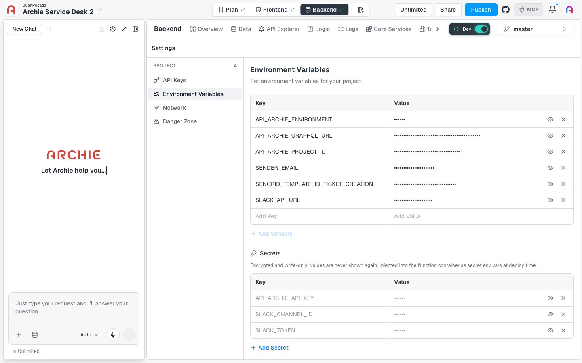The height and width of the screenshot is (363, 582).
Task: Click the Share button
Action: pyautogui.click(x=448, y=10)
